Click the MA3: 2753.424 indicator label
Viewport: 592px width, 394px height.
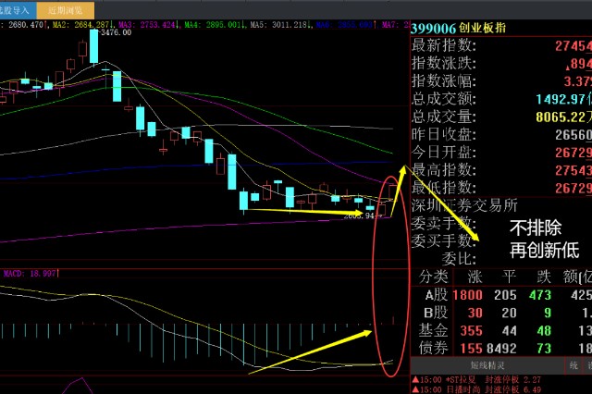(x=148, y=25)
